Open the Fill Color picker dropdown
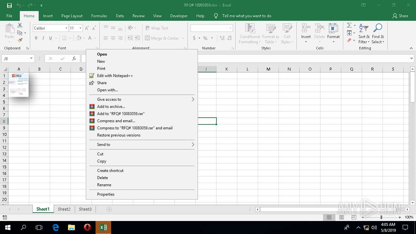The height and width of the screenshot is (234, 416). pyautogui.click(x=84, y=38)
